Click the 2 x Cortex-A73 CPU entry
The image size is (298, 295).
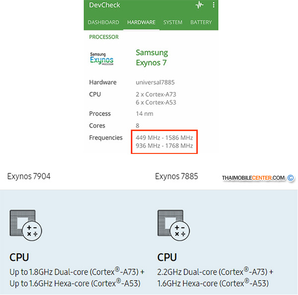click(x=156, y=94)
